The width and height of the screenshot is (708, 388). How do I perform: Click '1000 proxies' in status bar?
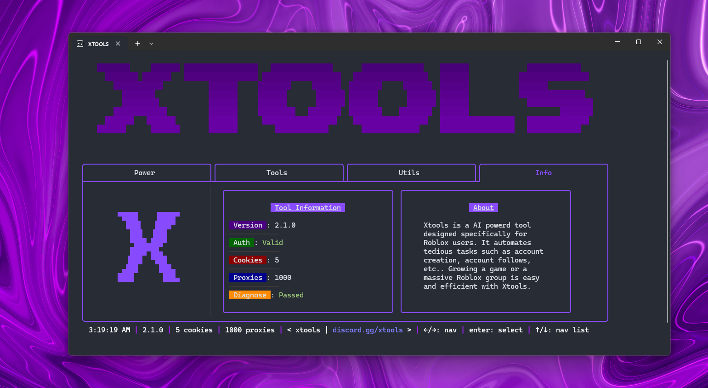click(x=250, y=330)
